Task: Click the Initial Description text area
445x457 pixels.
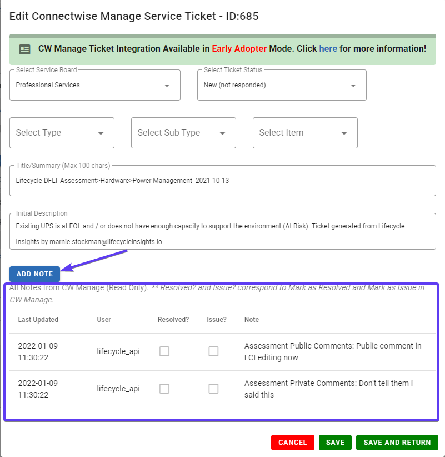Action: (x=222, y=231)
